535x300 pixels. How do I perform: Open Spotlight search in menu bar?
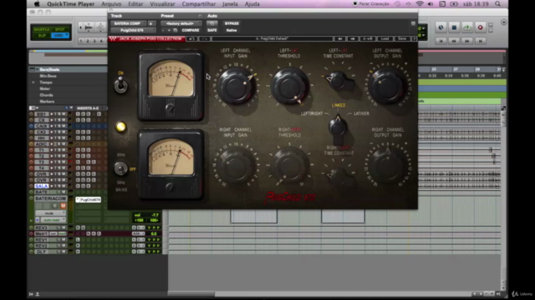pyautogui.click(x=498, y=3)
